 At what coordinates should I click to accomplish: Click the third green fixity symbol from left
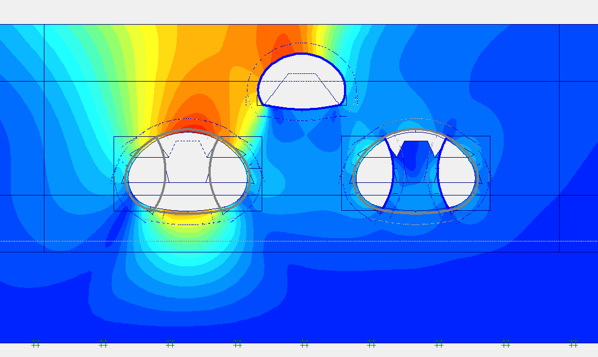click(x=170, y=343)
